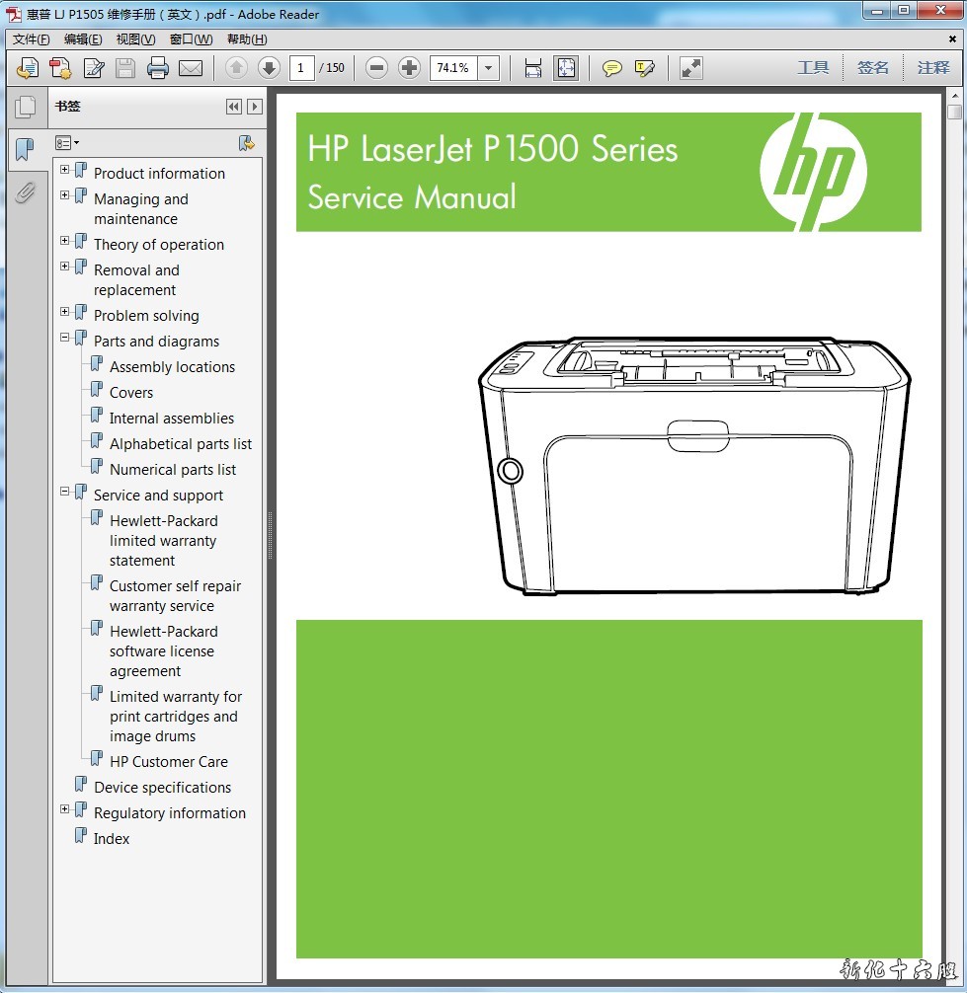The height and width of the screenshot is (993, 967).
Task: Go to next page with down arrow
Action: click(x=269, y=68)
